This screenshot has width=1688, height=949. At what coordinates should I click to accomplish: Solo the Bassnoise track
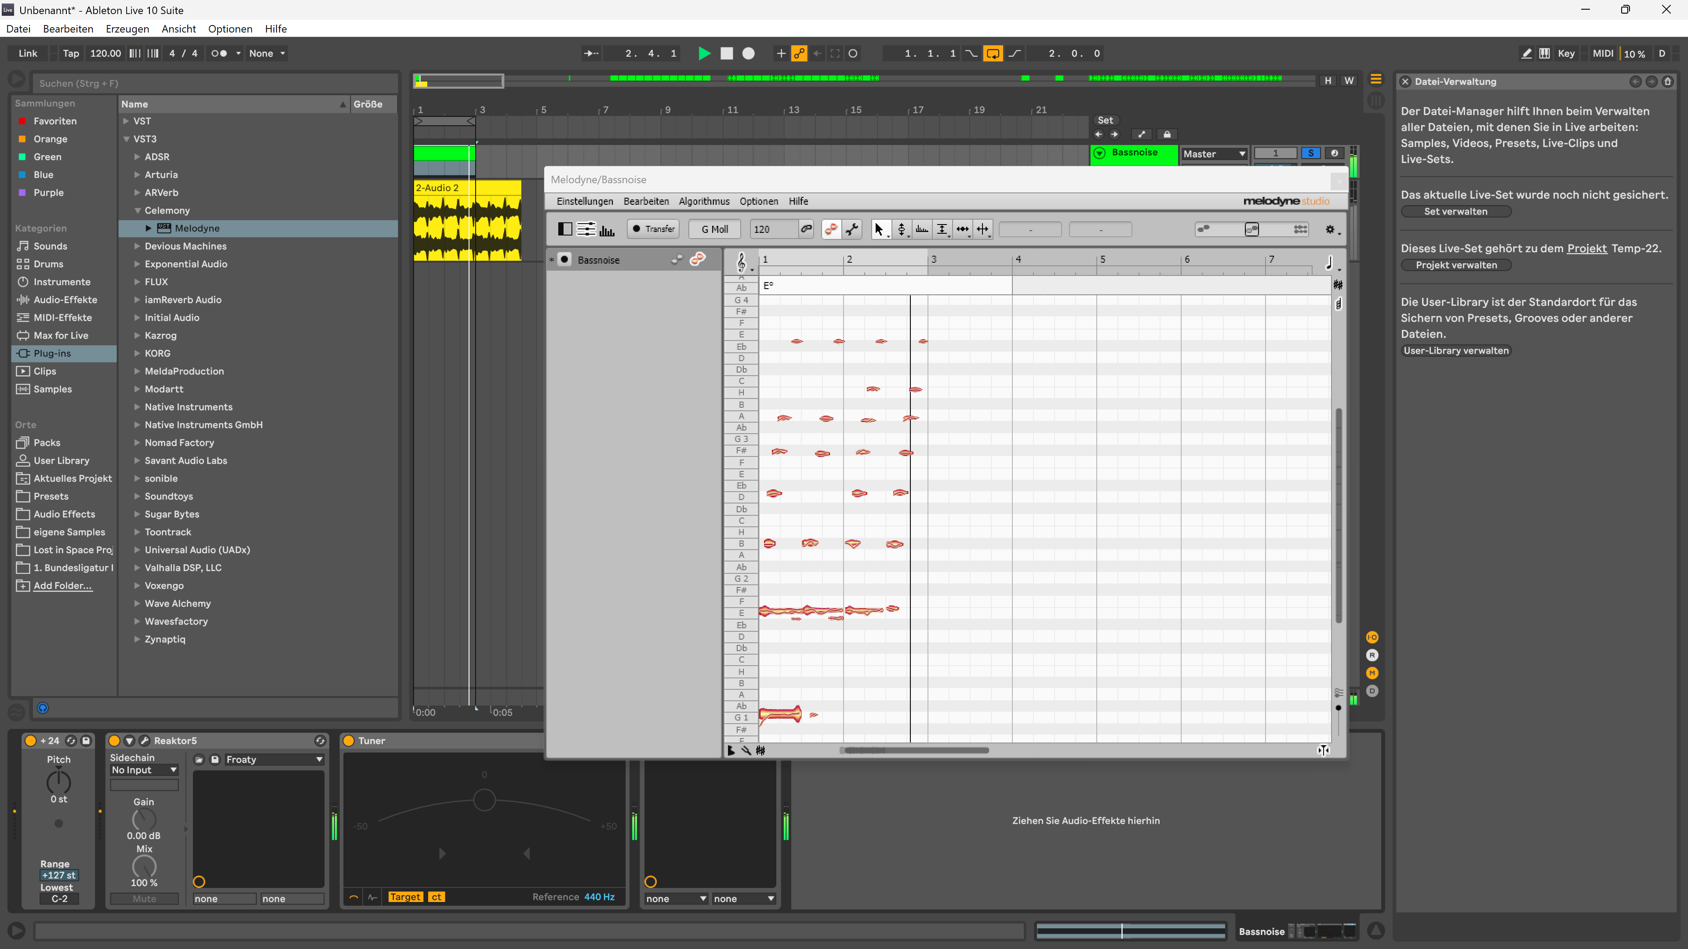pyautogui.click(x=1310, y=153)
